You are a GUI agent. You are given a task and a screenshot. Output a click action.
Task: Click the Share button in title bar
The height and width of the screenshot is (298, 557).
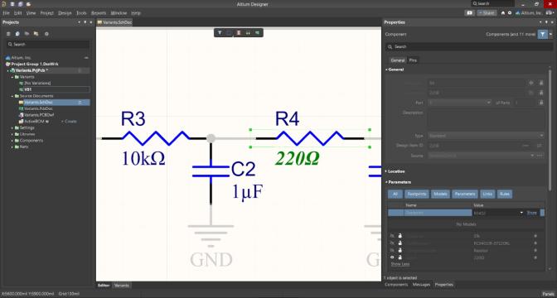(x=487, y=12)
